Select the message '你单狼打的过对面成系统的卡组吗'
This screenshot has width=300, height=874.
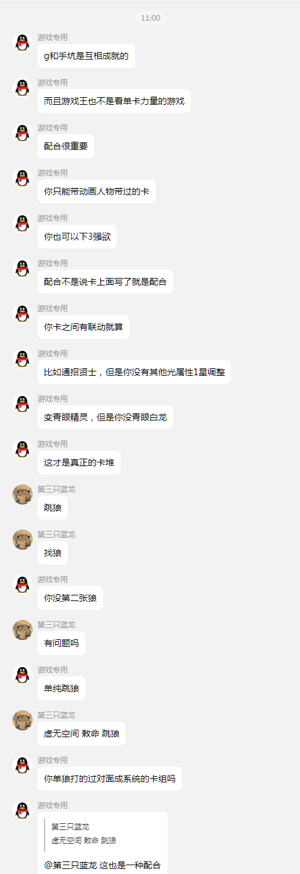pyautogui.click(x=110, y=779)
